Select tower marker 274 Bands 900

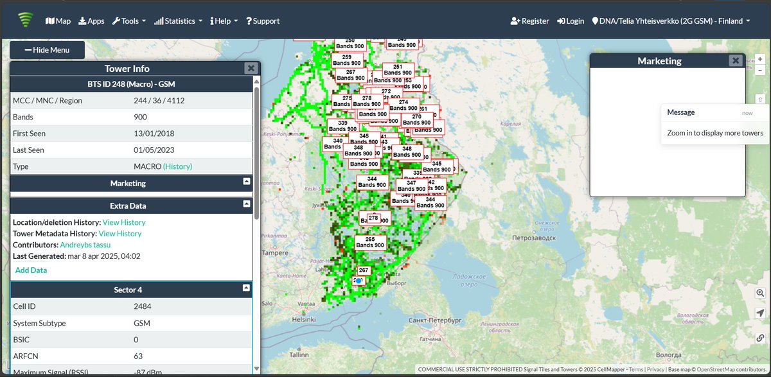click(x=403, y=105)
